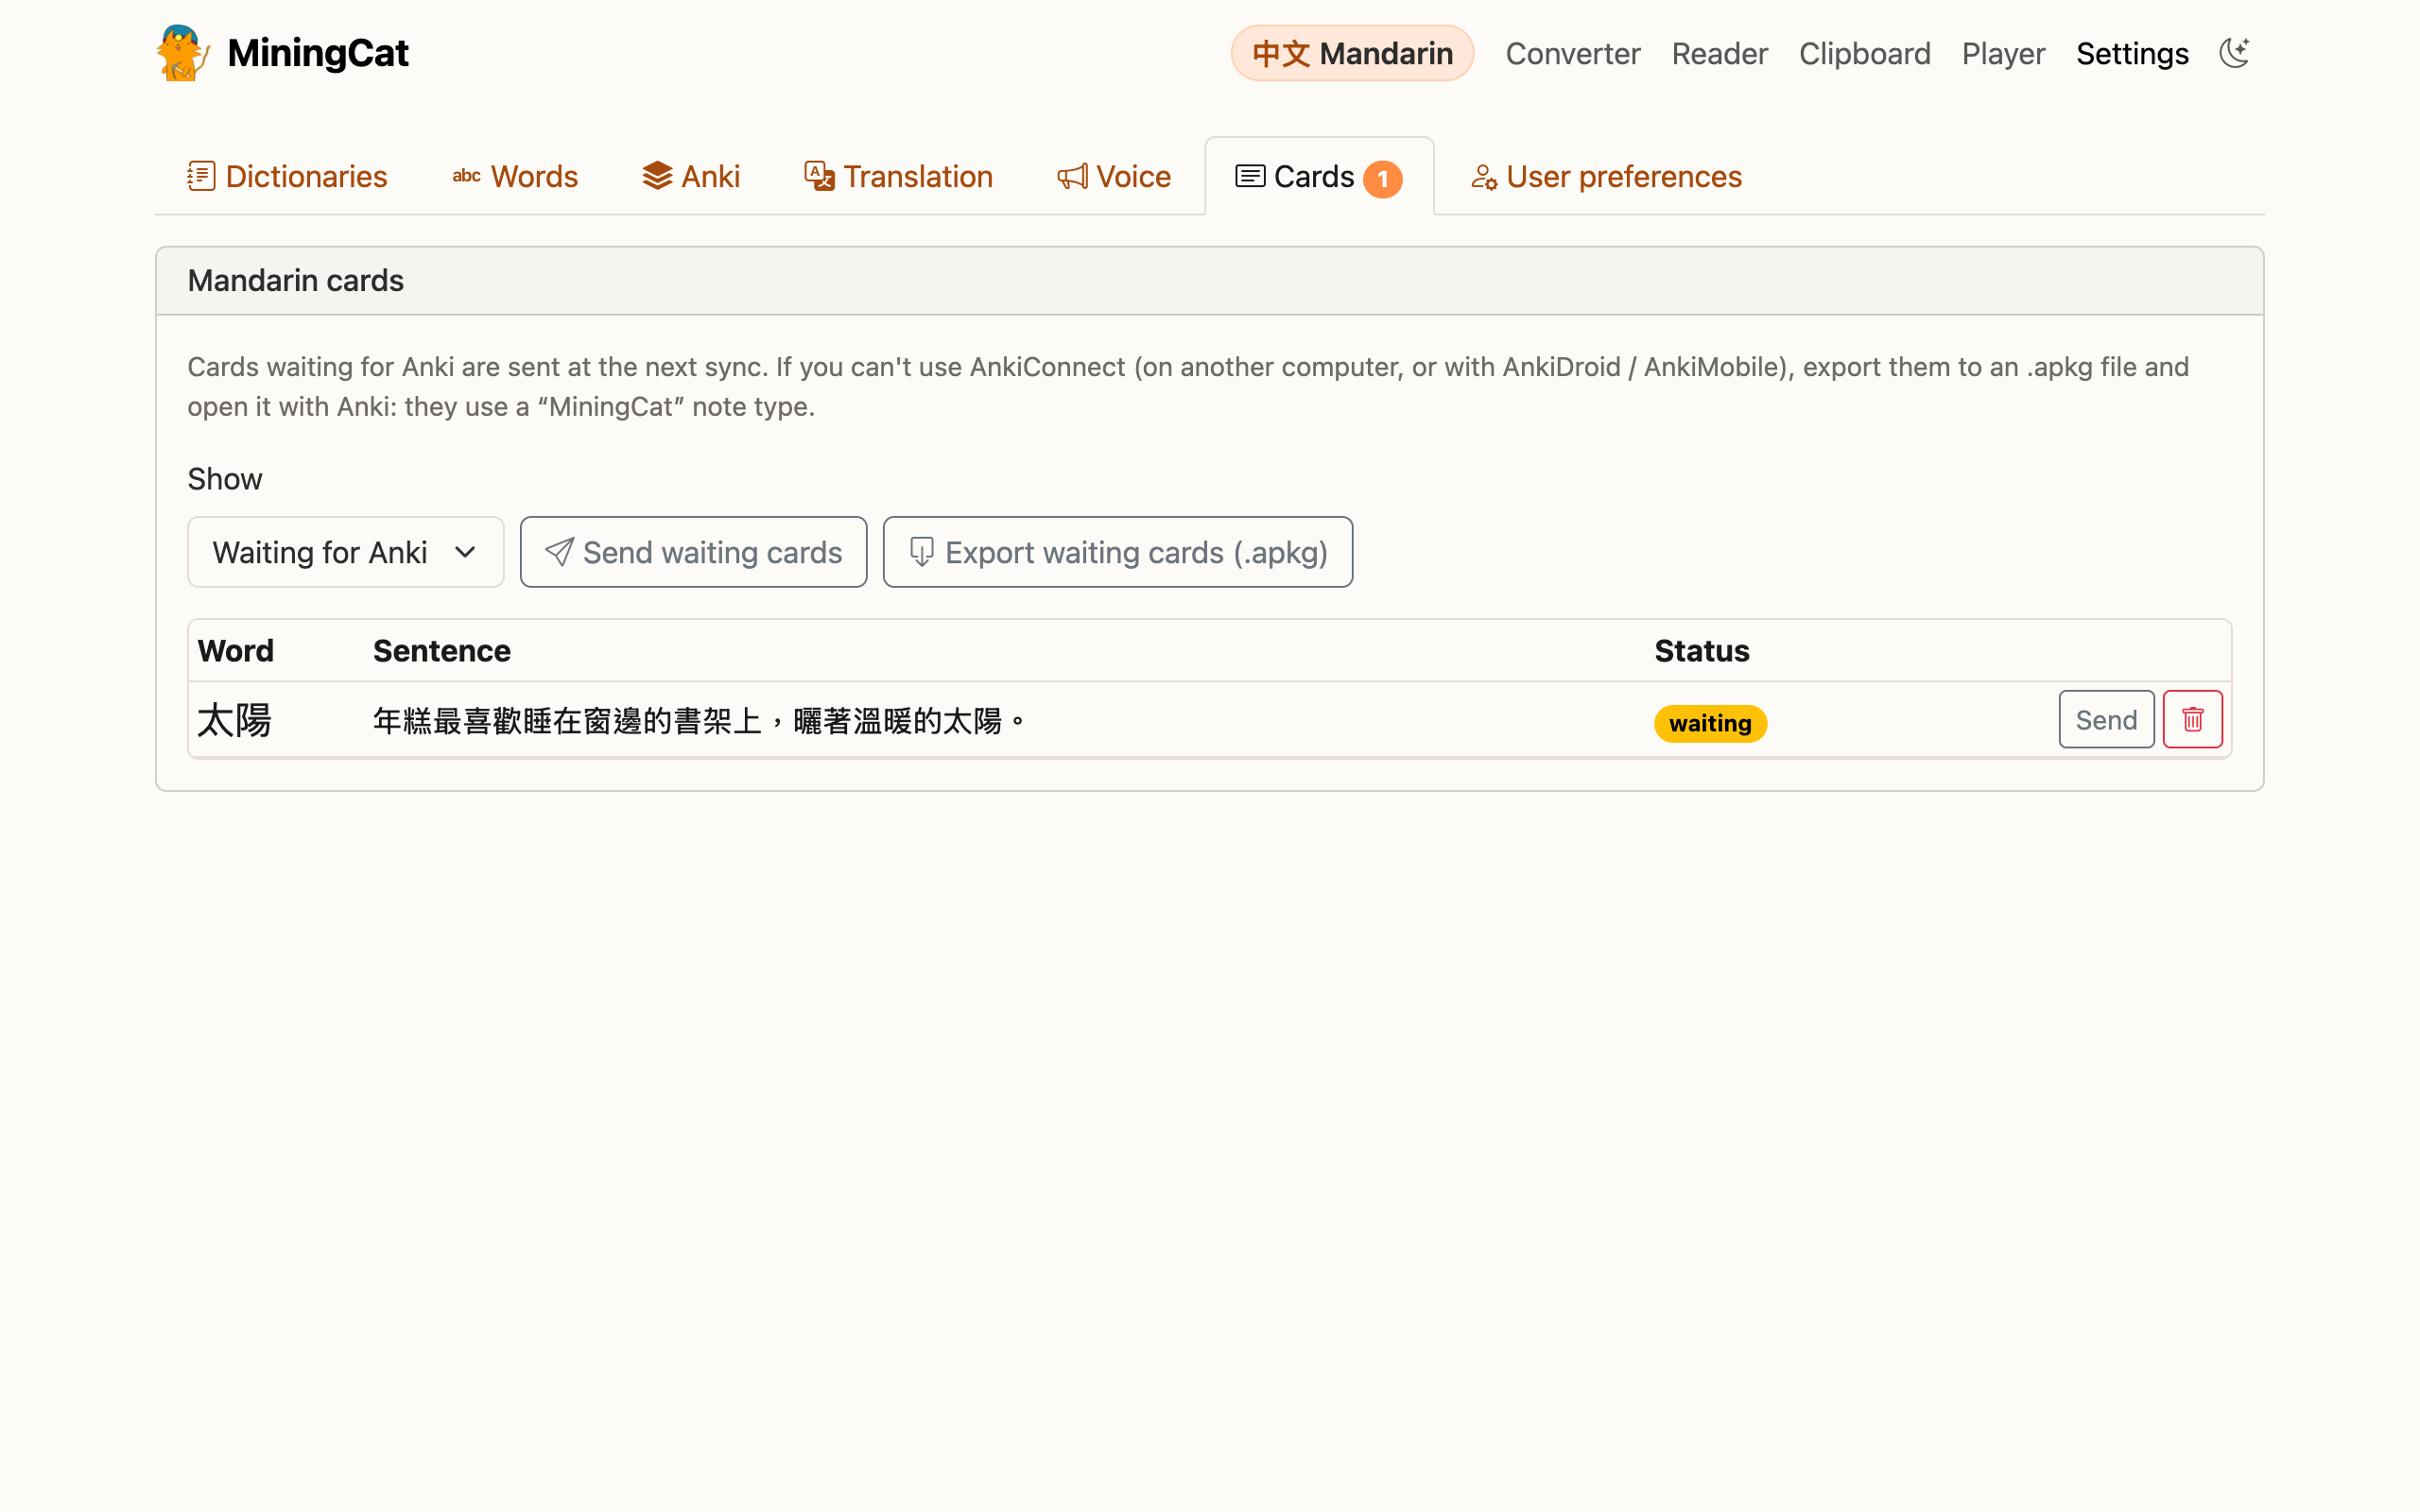Click the MiningCat cat logo icon
This screenshot has height=1512, width=2420.
click(x=182, y=53)
